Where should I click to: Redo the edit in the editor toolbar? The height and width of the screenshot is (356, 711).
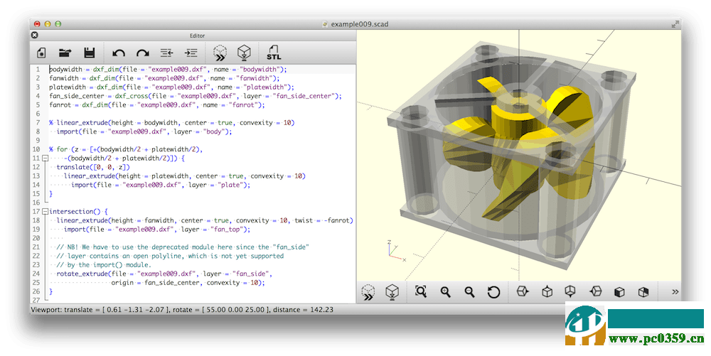point(142,53)
